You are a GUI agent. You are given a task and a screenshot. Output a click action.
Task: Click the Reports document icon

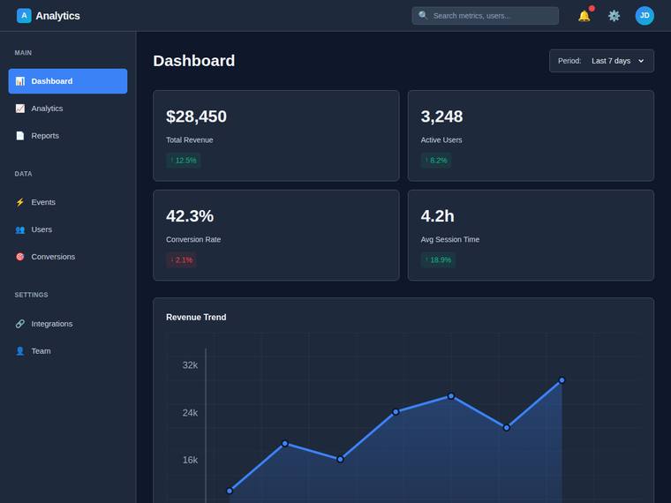[20, 136]
